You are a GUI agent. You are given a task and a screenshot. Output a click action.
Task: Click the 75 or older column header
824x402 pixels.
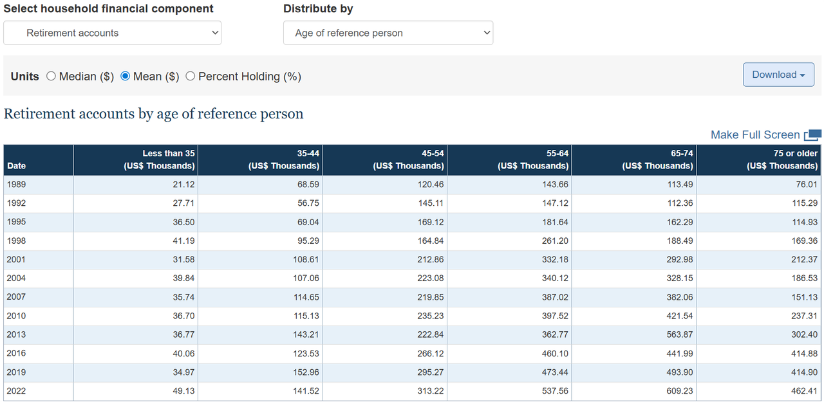[x=782, y=160]
